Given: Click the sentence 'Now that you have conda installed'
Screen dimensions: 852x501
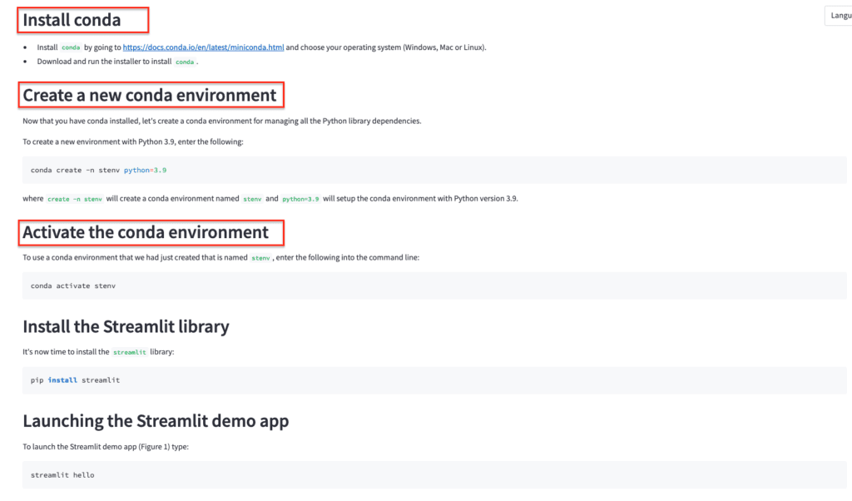Looking at the screenshot, I should (x=221, y=122).
